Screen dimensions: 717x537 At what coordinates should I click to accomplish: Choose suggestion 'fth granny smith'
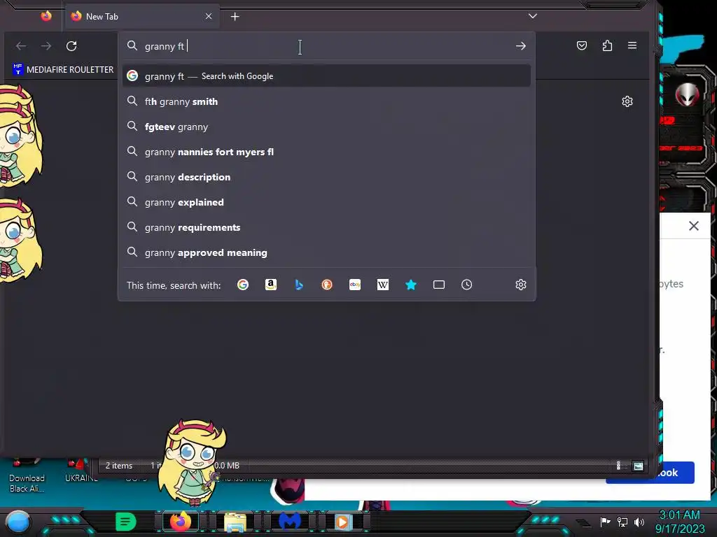pyautogui.click(x=326, y=101)
